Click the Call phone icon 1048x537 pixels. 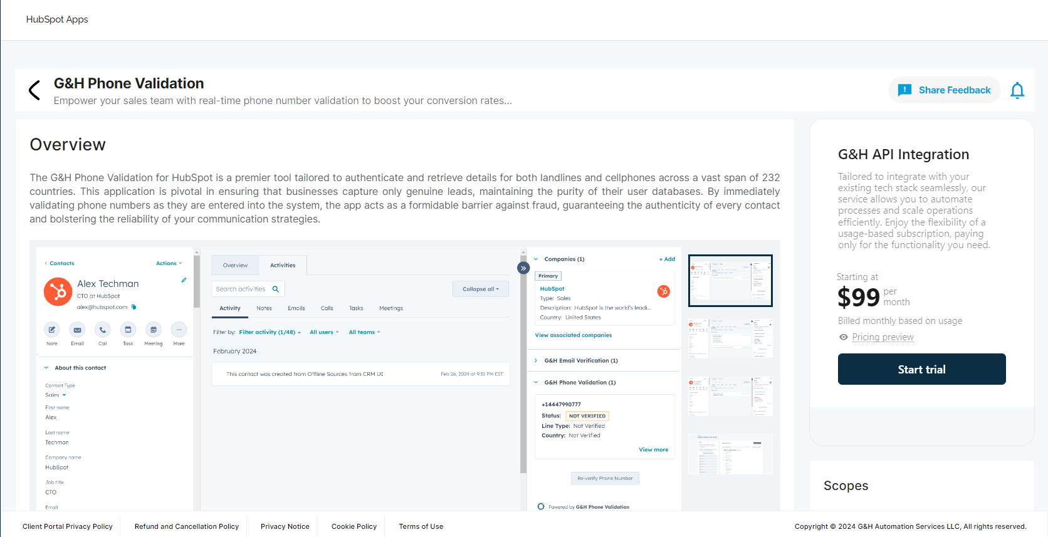tap(103, 330)
